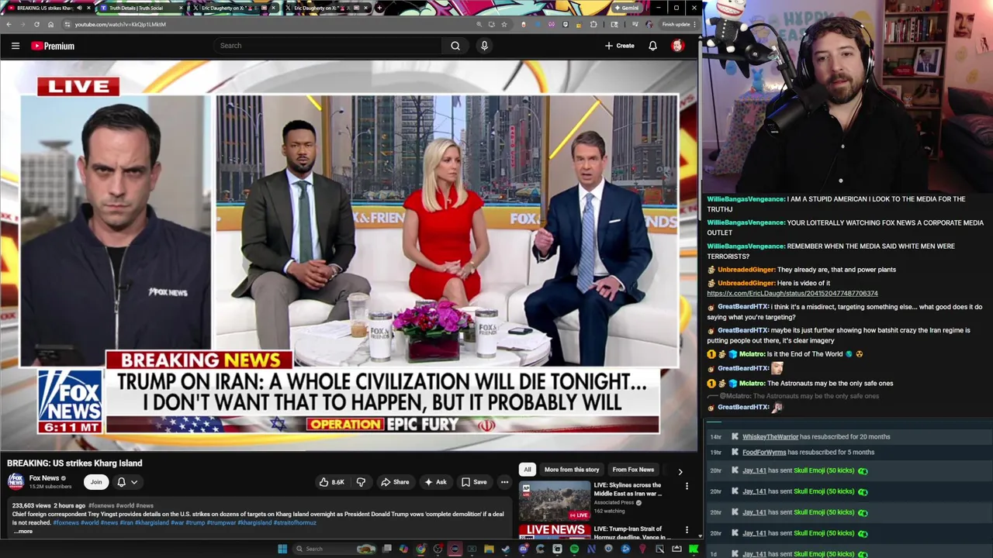Share the video
Screen dimensions: 993x558
click(x=395, y=482)
